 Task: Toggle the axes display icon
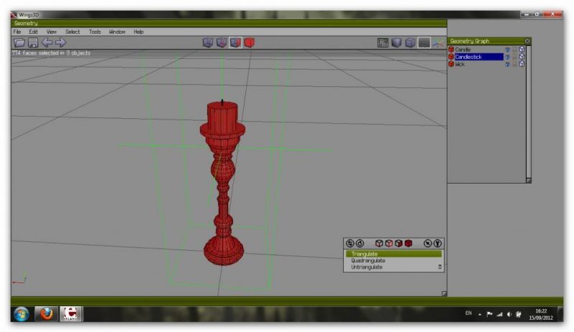(437, 43)
